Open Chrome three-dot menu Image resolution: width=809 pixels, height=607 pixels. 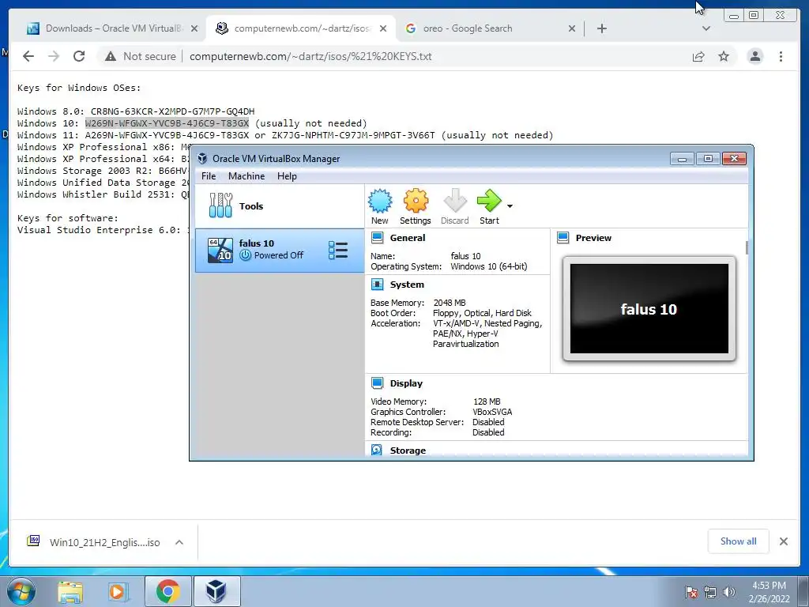pyautogui.click(x=781, y=56)
